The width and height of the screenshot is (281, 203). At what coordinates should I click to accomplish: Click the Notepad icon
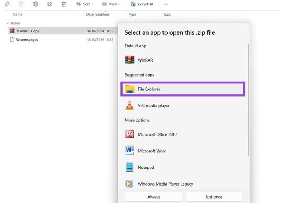coord(130,167)
